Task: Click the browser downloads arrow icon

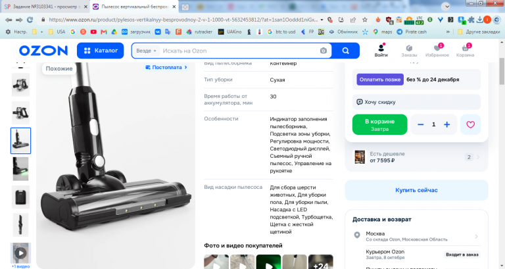Action: 479,20
